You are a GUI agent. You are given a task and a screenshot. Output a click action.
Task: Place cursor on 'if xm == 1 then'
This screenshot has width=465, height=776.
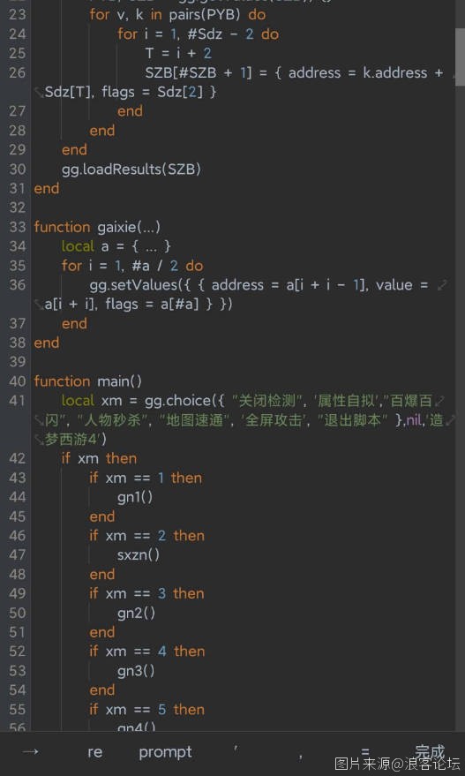click(x=146, y=478)
